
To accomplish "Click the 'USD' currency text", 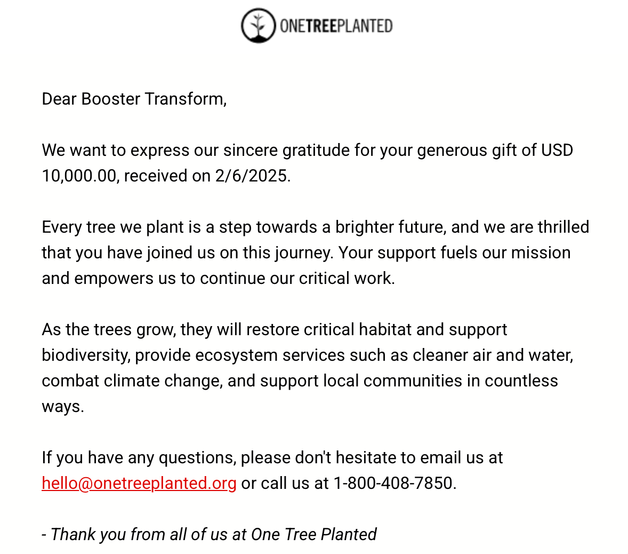I will pyautogui.click(x=557, y=151).
